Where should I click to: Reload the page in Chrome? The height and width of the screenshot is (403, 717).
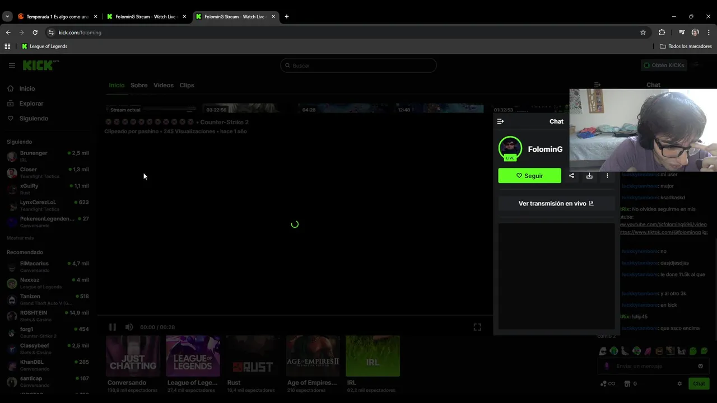[x=35, y=32]
